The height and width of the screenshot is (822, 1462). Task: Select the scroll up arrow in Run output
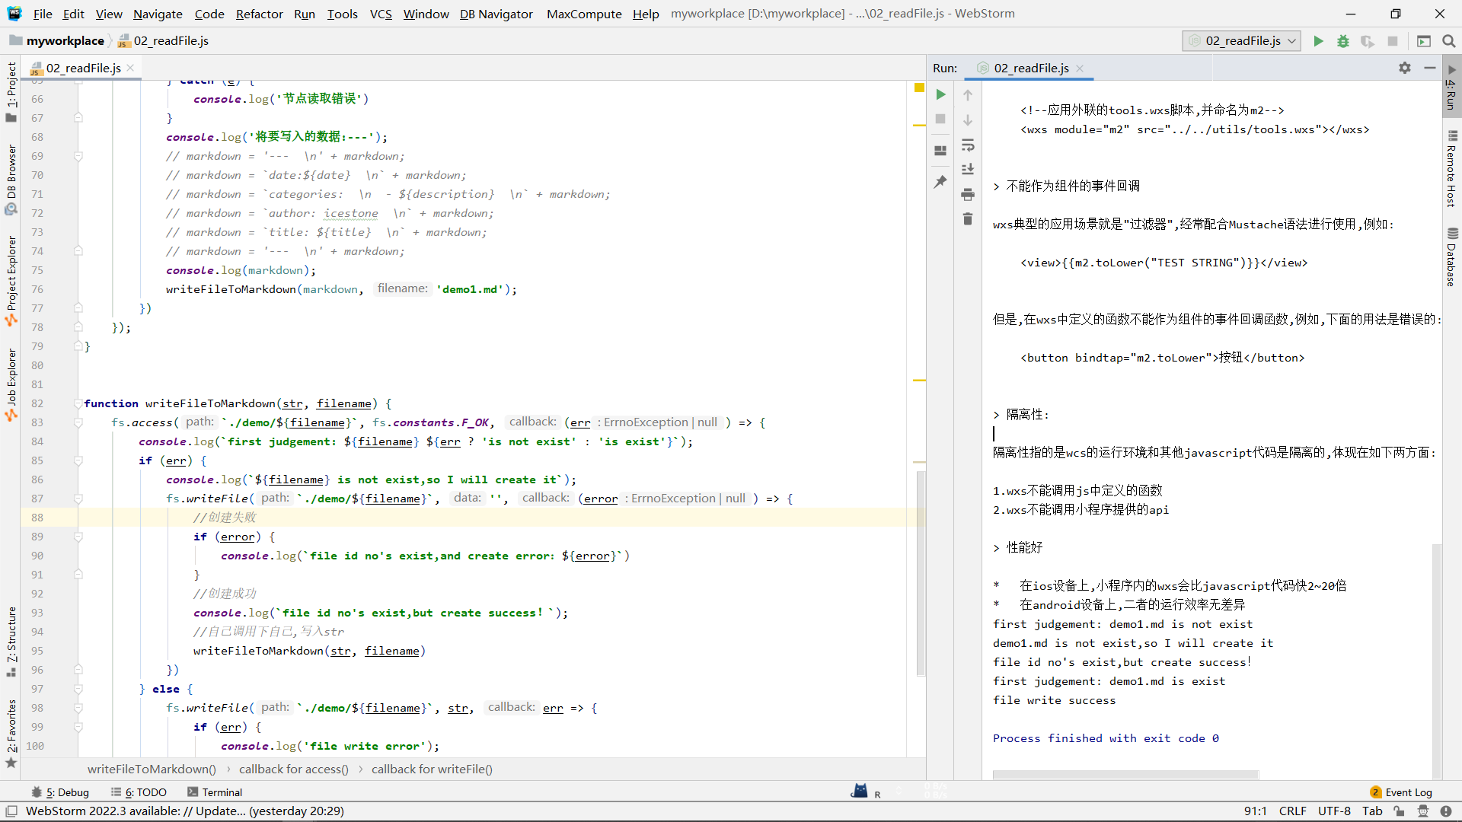tap(967, 94)
